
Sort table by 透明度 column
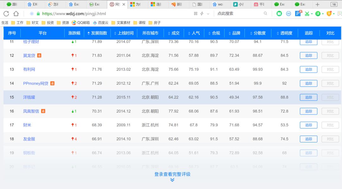[284, 33]
